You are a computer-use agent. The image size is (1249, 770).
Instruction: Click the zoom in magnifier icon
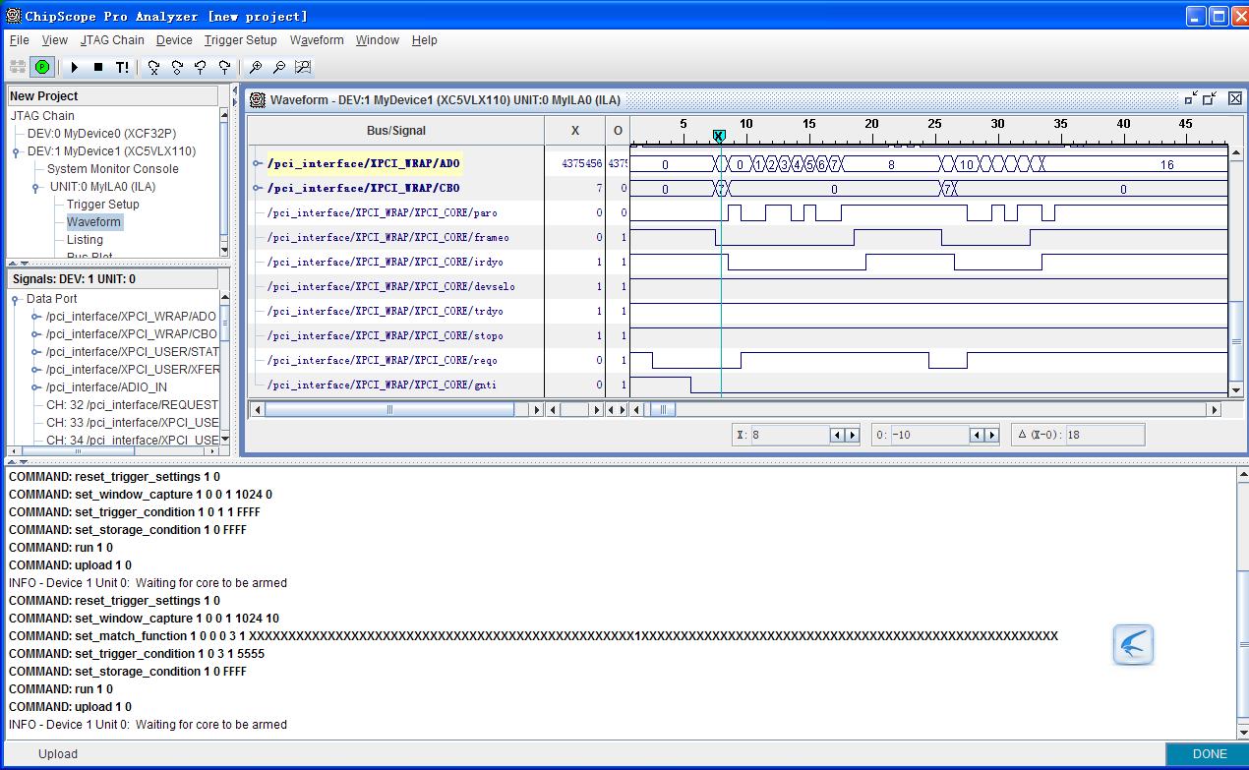tap(256, 67)
